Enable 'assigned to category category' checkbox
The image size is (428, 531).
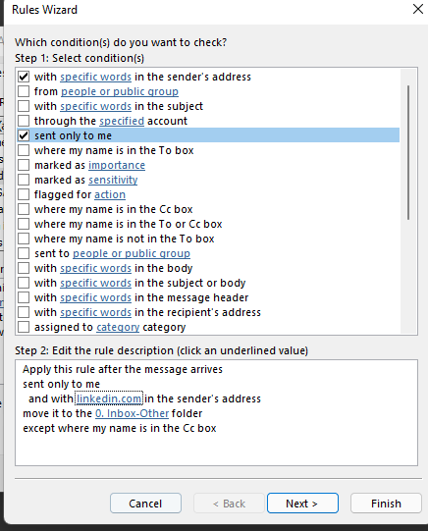click(x=24, y=327)
